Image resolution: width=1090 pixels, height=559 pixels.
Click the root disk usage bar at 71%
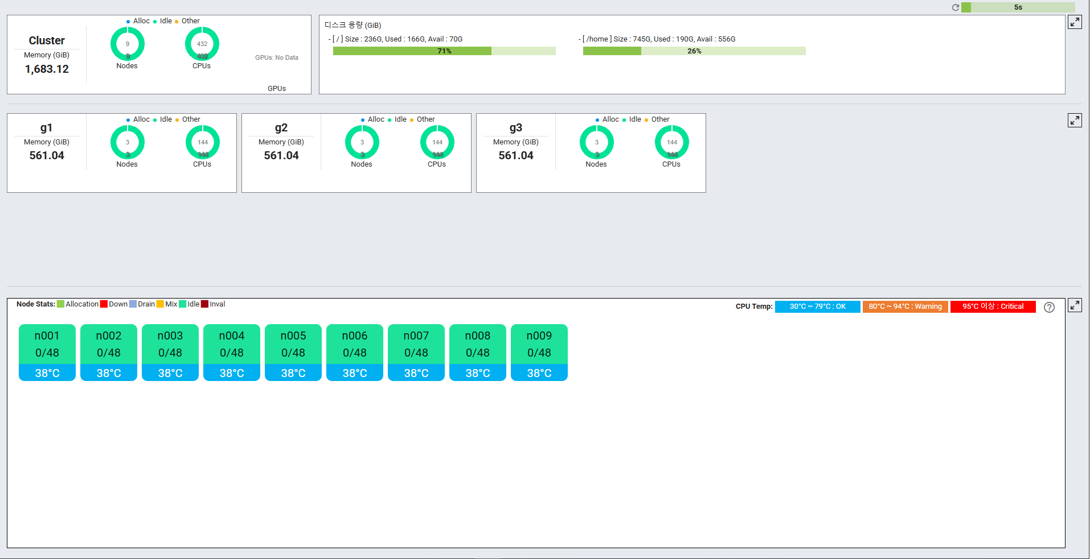(444, 51)
